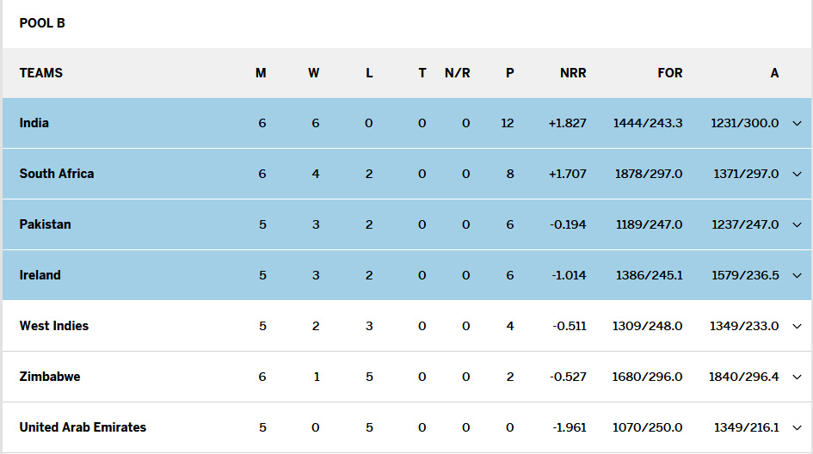This screenshot has height=454, width=813.
Task: Expand the West Indies row chevron
Action: [x=797, y=327]
